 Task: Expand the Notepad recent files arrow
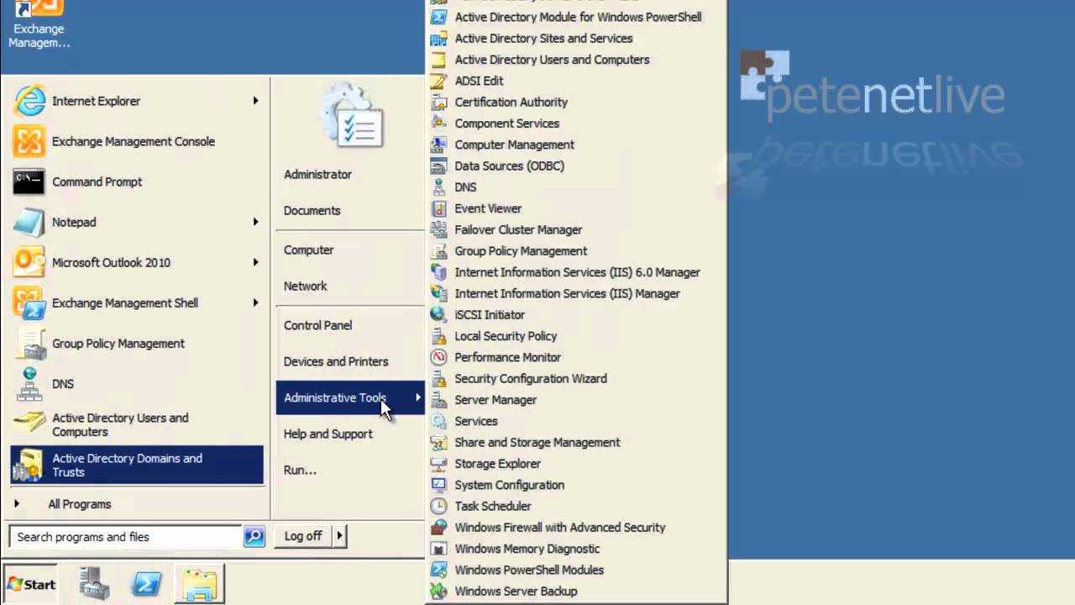coord(255,222)
